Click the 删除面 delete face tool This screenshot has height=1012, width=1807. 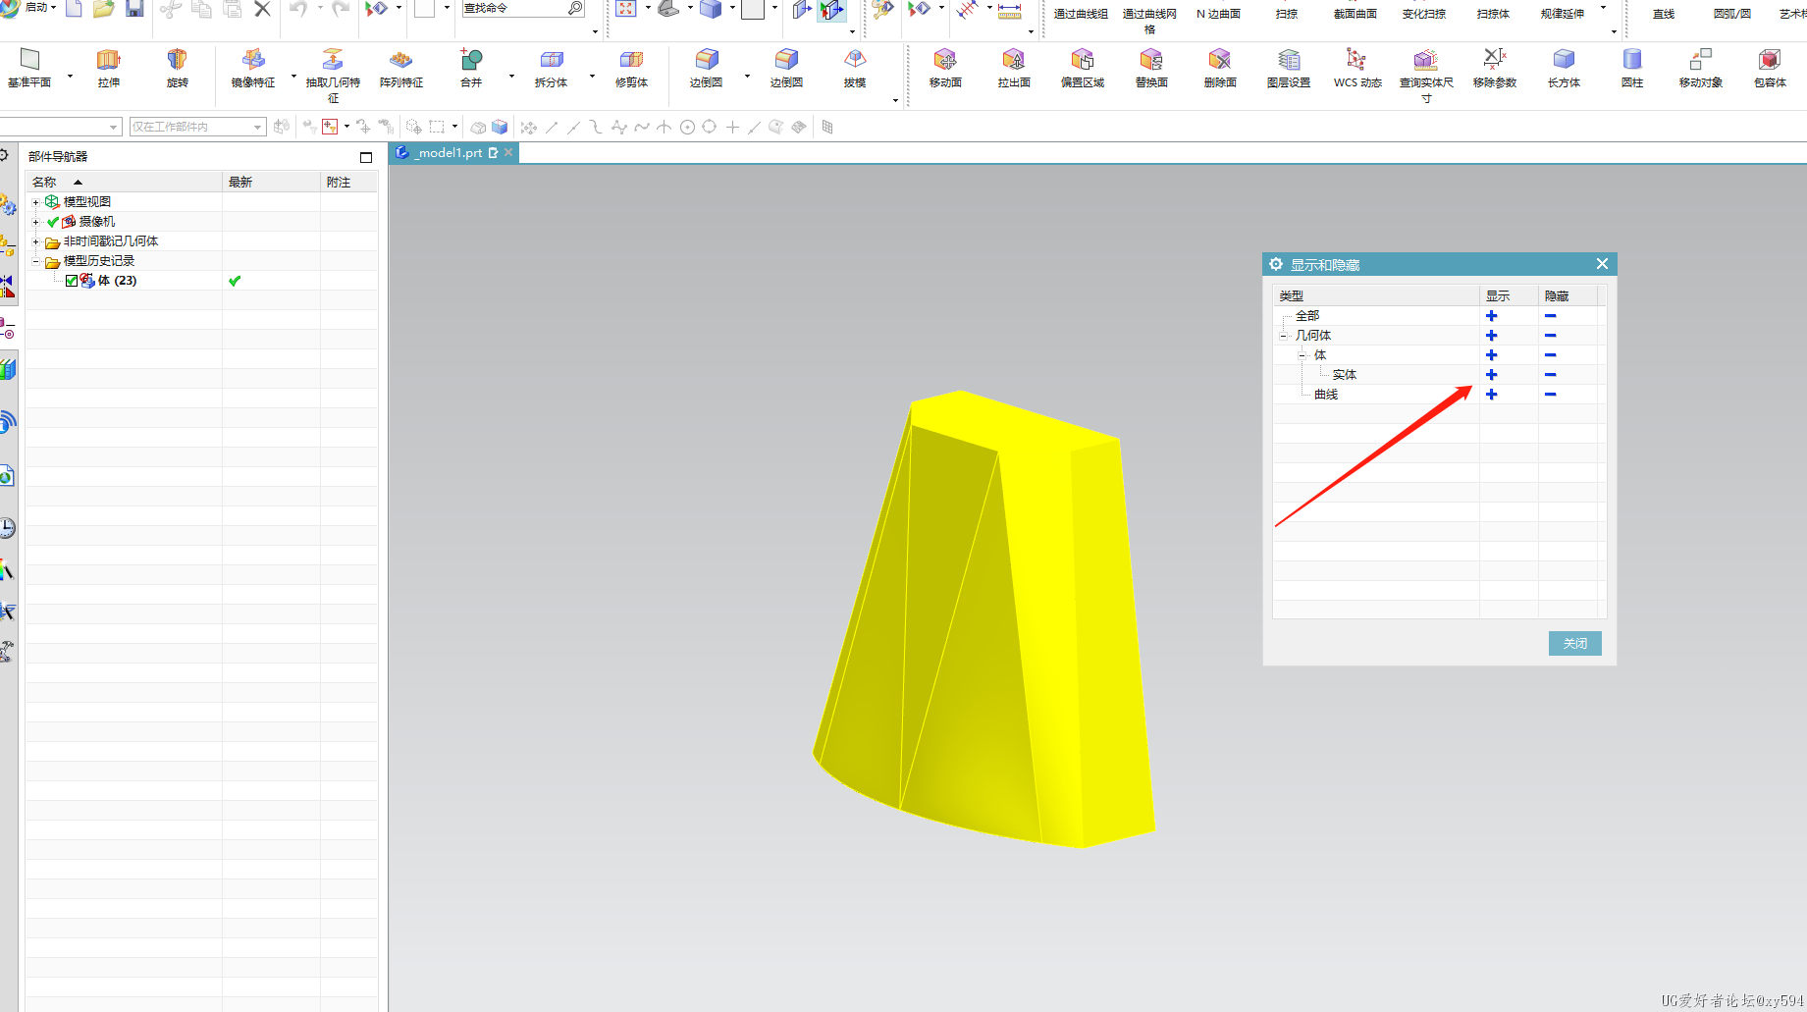pos(1220,68)
